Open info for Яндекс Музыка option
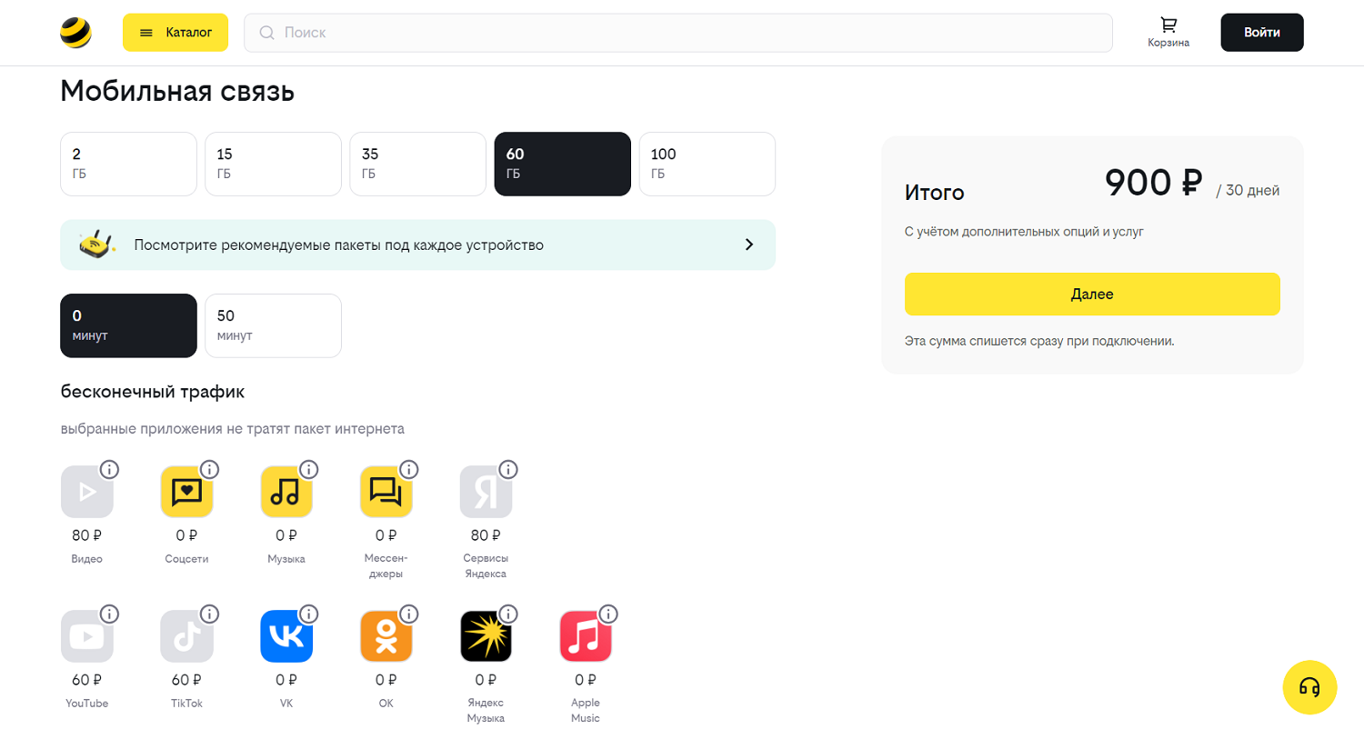1364x739 pixels. coord(508,614)
